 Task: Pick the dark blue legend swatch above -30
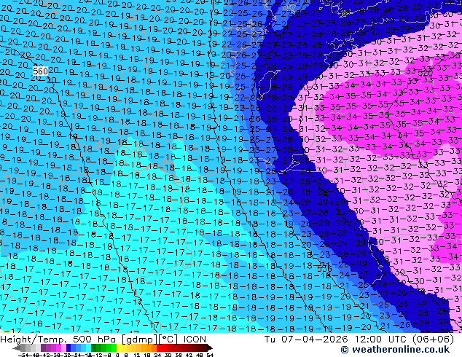pyautogui.click(x=68, y=348)
